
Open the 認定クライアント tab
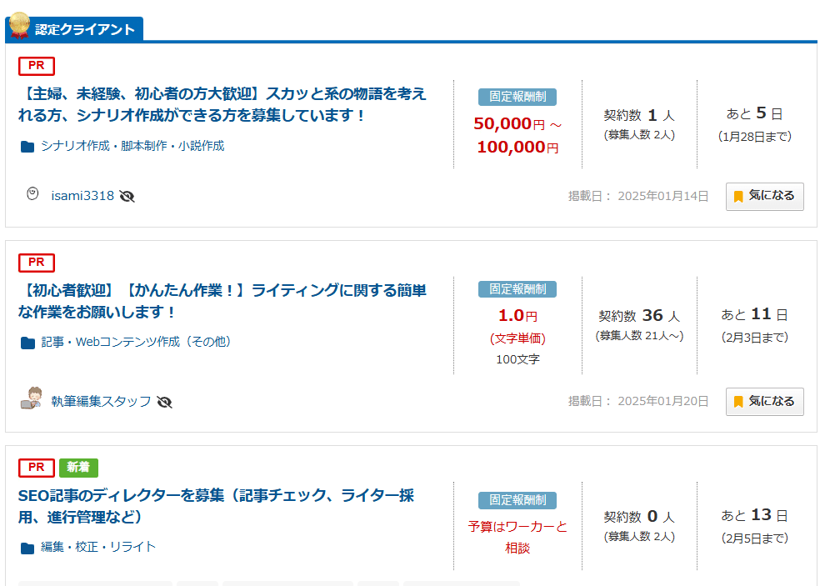click(x=74, y=29)
